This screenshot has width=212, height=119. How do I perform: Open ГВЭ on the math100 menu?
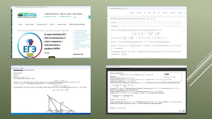coord(154,13)
